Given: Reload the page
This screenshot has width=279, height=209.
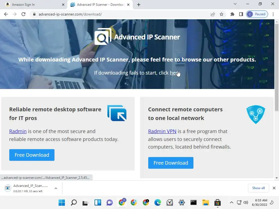Looking at the screenshot, I should click(x=23, y=14).
